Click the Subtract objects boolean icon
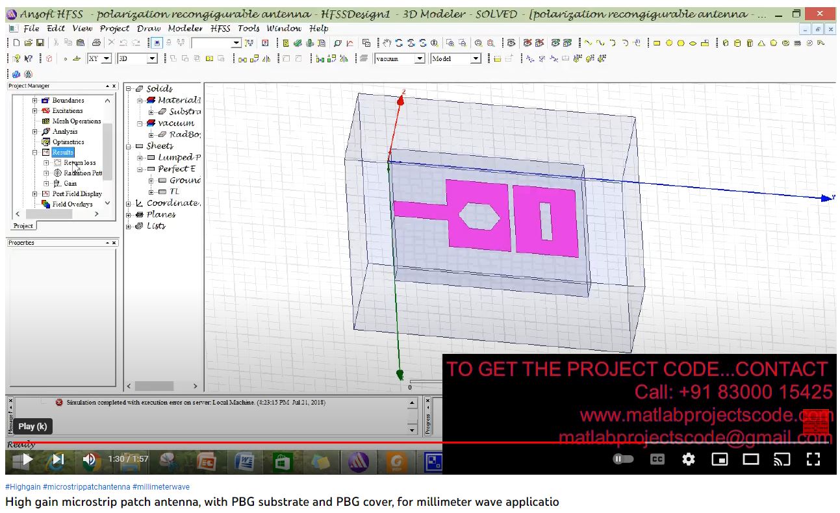 185,58
